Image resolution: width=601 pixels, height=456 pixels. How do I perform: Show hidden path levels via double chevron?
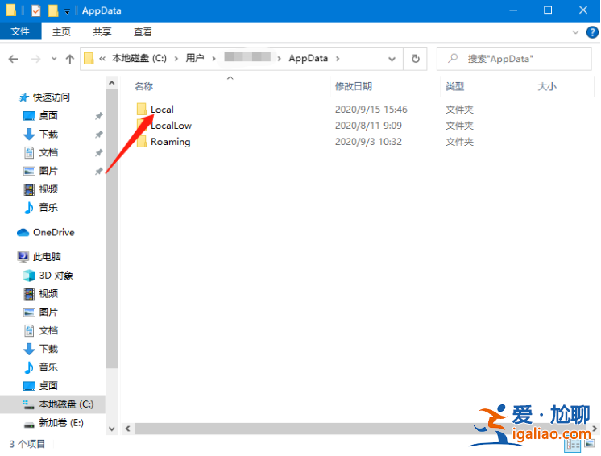[102, 59]
